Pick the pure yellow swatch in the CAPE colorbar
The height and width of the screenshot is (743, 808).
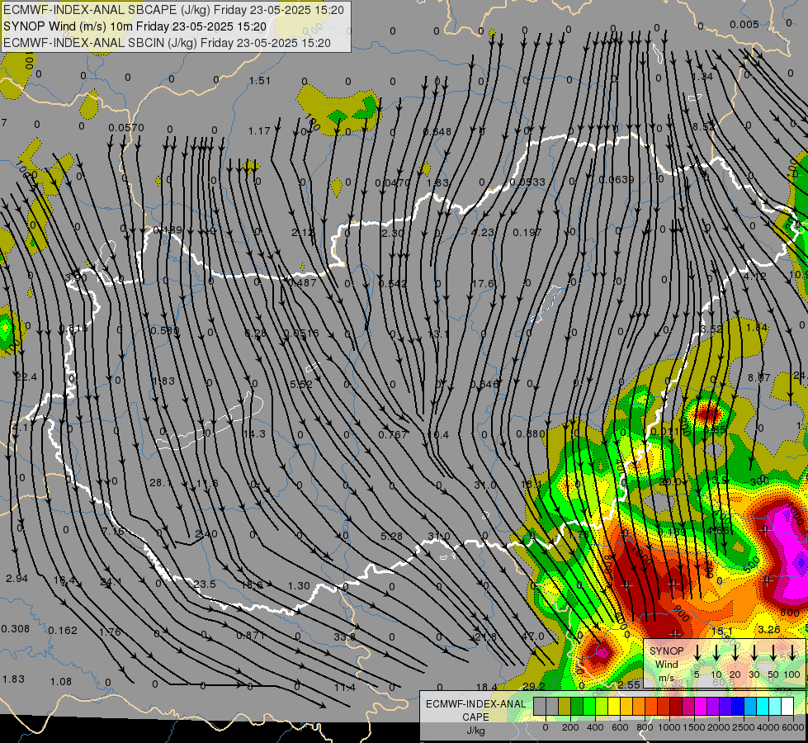(614, 706)
